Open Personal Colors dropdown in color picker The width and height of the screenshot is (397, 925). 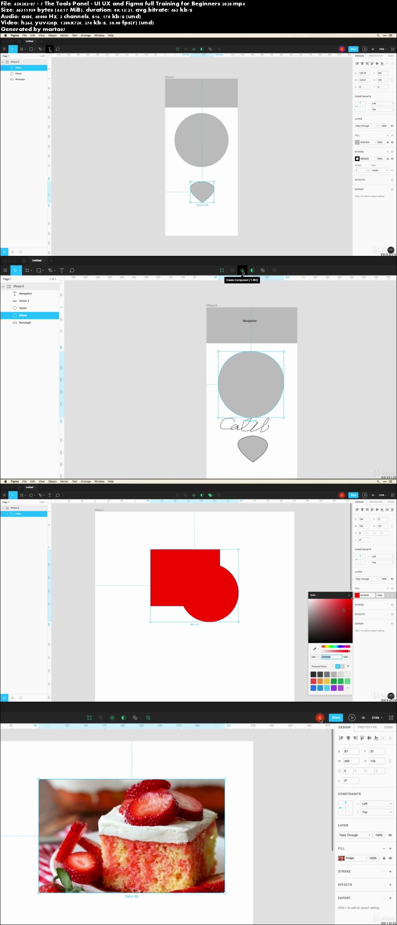pos(322,666)
